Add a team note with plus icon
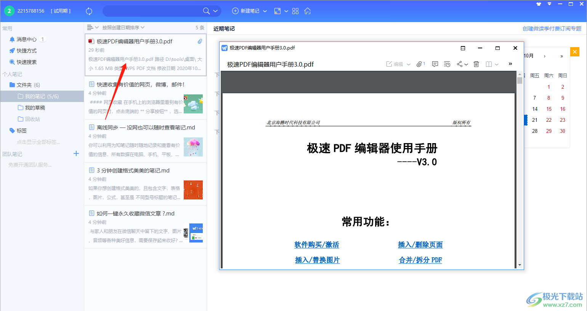This screenshot has width=587, height=311. [x=76, y=153]
